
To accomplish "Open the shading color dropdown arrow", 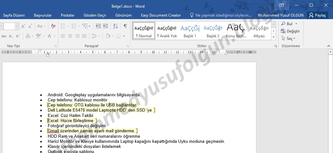I will pos(113,36).
